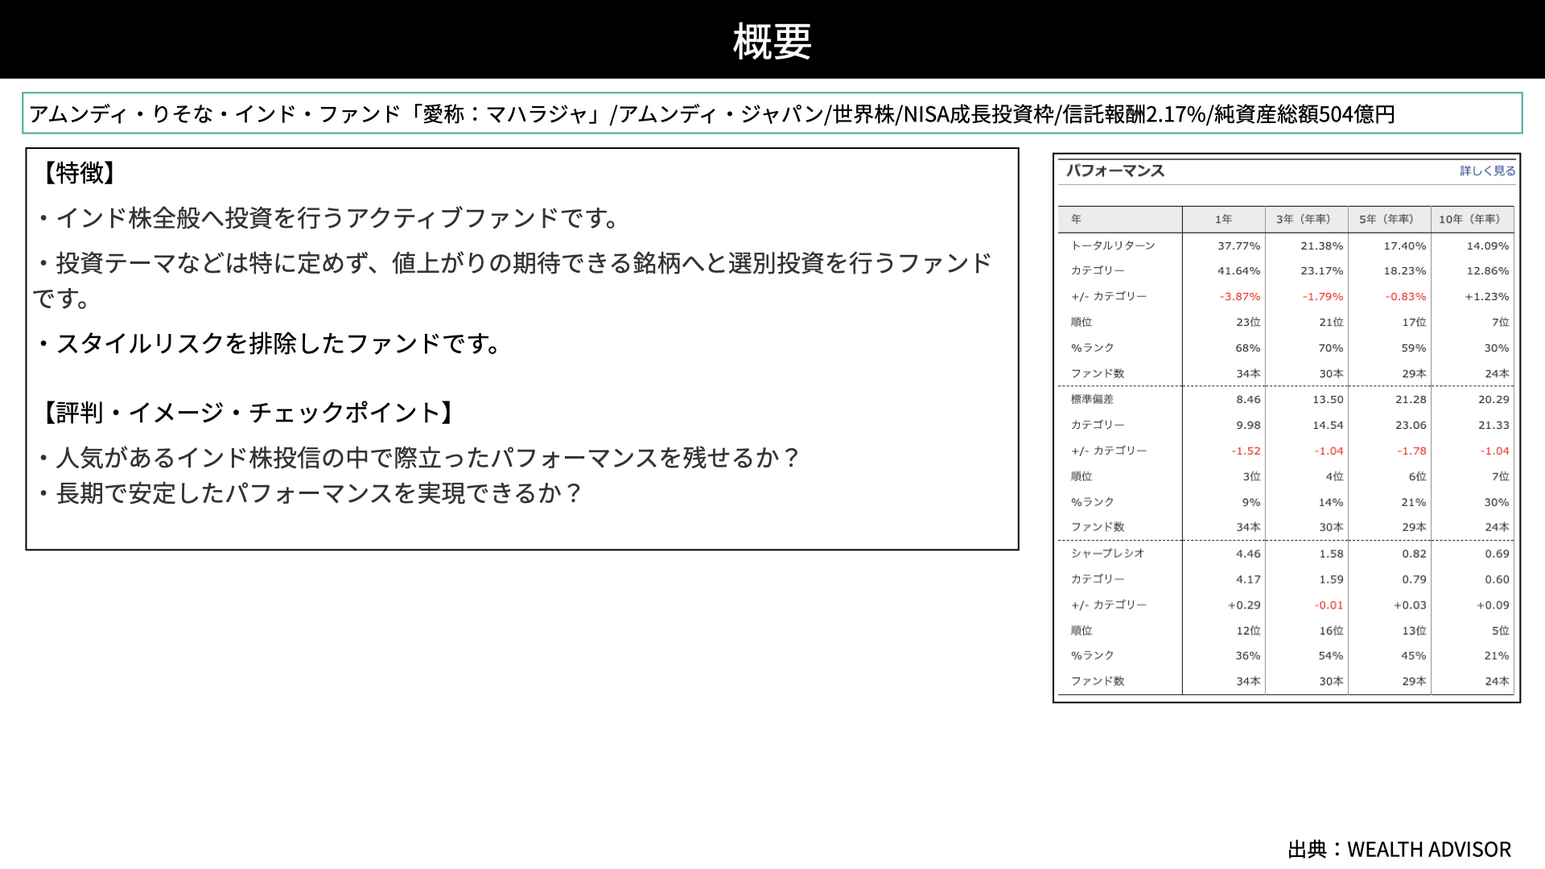Click the red -1.78 value
Image resolution: width=1545 pixels, height=869 pixels.
point(1411,451)
